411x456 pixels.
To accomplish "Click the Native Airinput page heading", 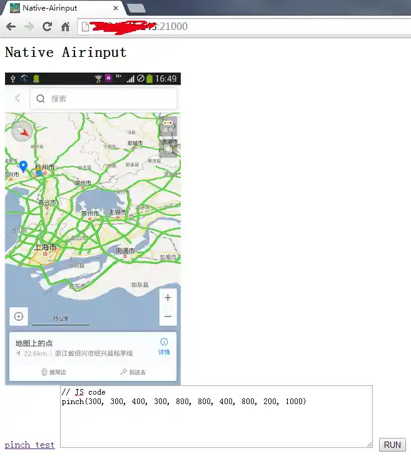I will (66, 53).
